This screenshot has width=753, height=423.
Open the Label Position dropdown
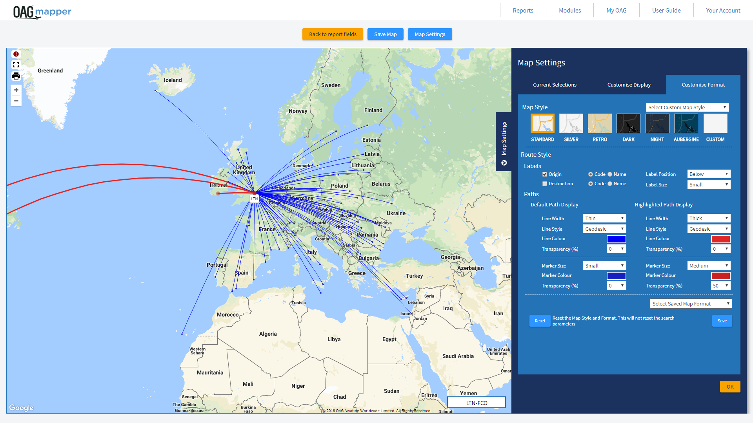[709, 174]
